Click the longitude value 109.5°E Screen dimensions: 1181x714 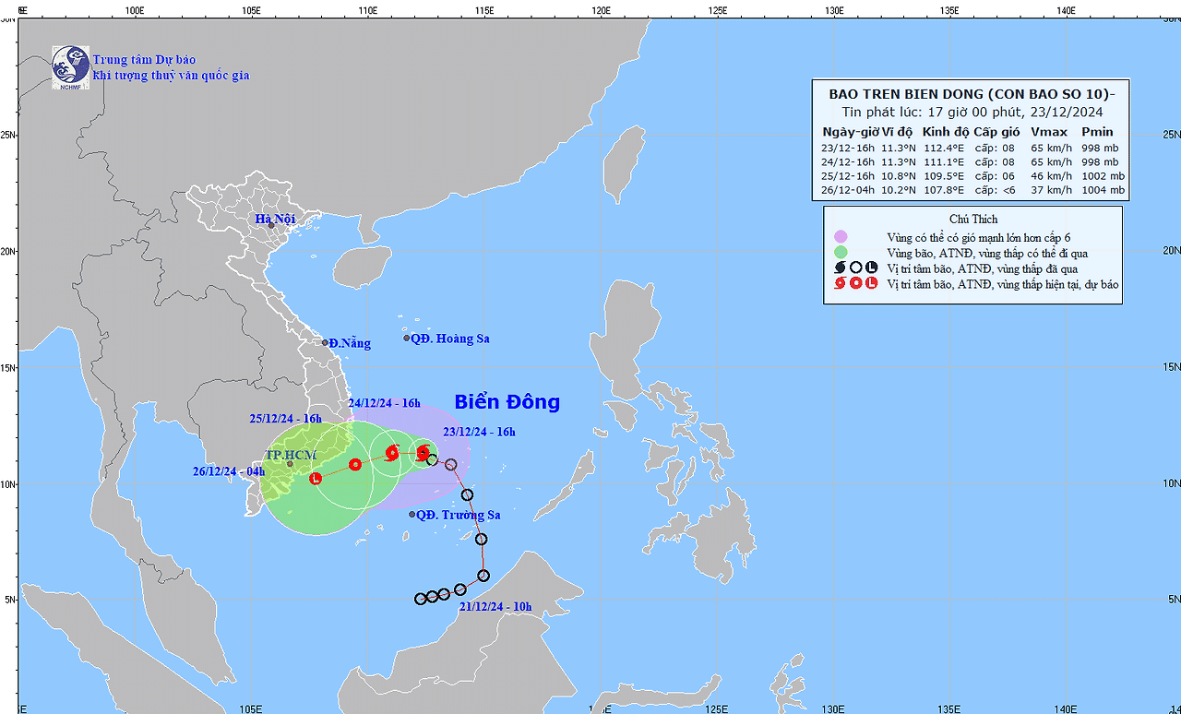[x=943, y=176]
